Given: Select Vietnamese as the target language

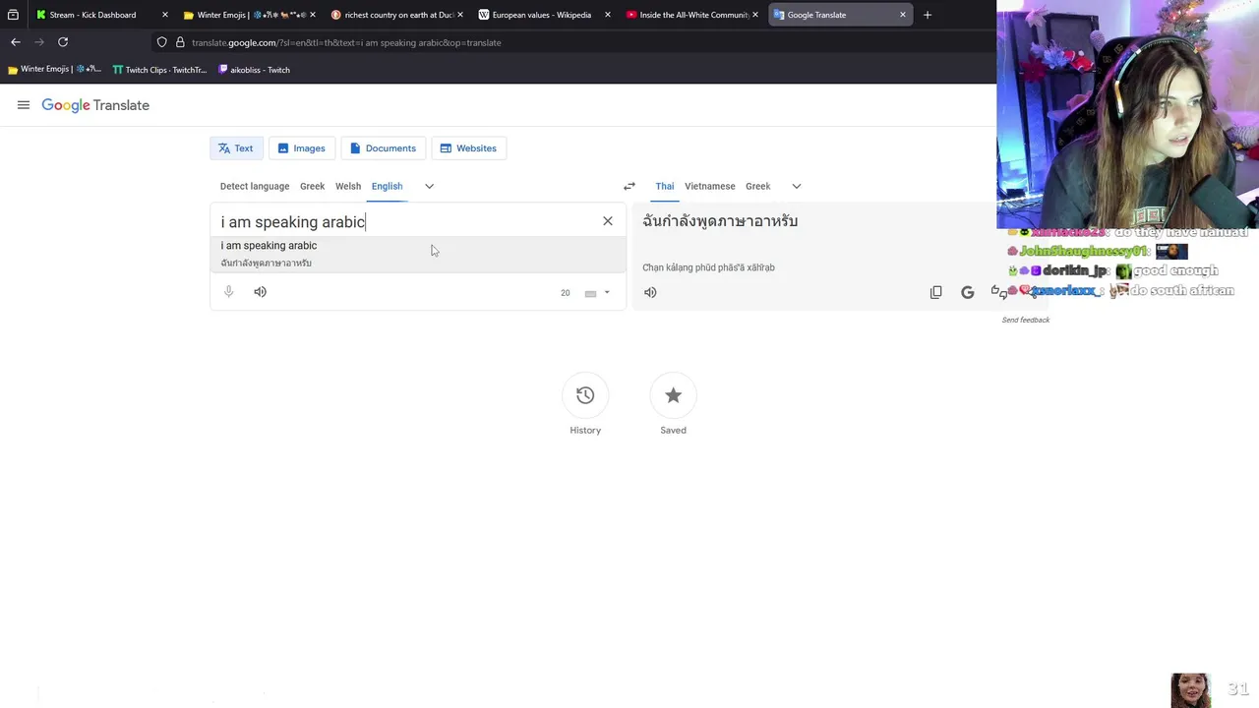Looking at the screenshot, I should point(710,186).
